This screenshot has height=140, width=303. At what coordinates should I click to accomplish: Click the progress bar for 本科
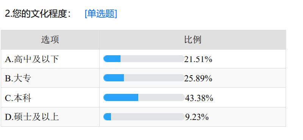pos(144,98)
